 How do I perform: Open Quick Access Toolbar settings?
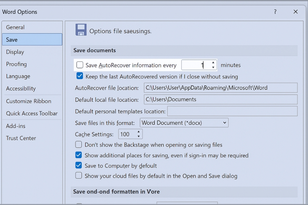coord(32,113)
